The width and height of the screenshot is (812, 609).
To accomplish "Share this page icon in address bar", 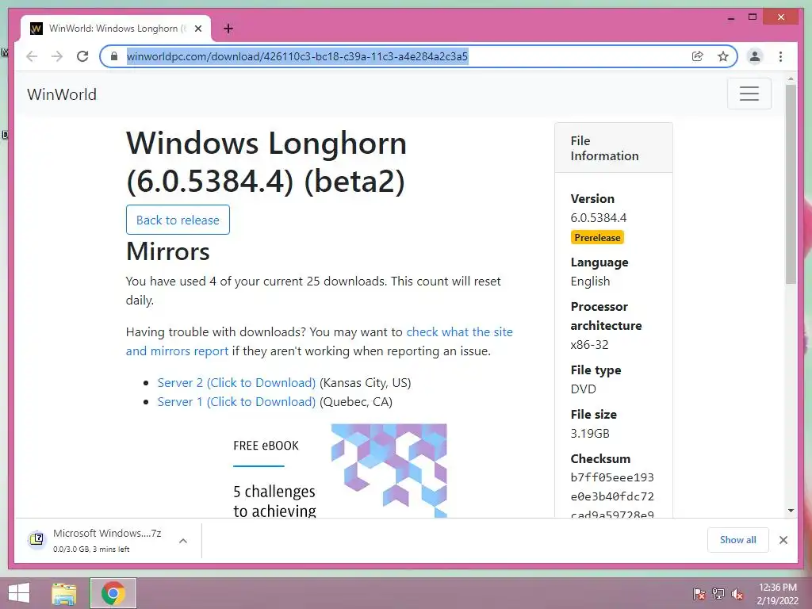I will point(698,56).
